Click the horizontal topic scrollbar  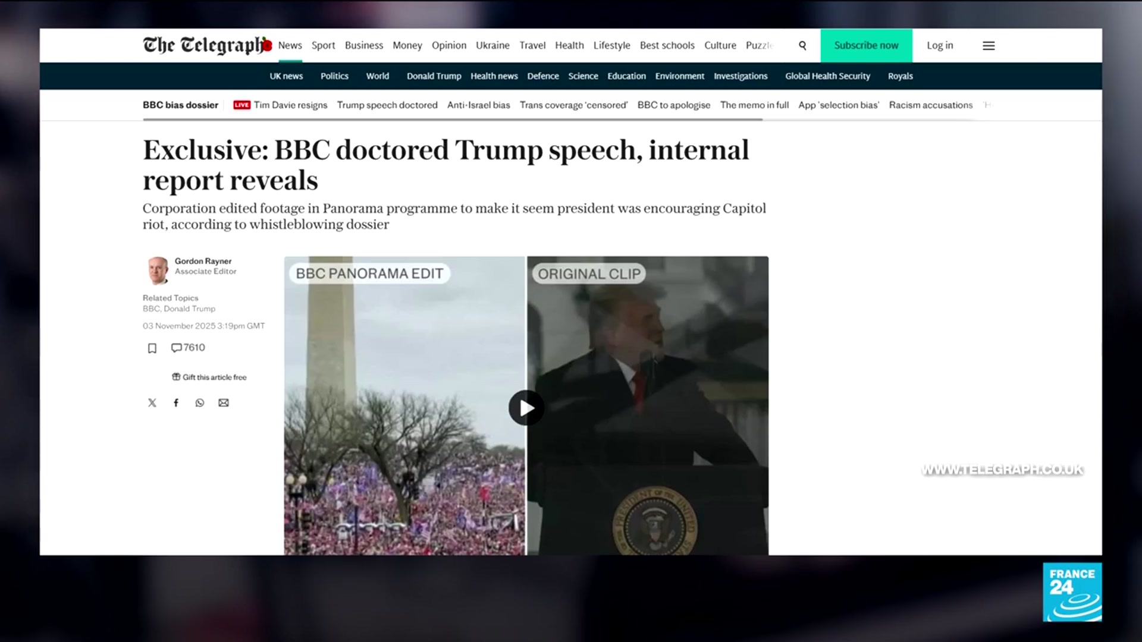pyautogui.click(x=452, y=119)
